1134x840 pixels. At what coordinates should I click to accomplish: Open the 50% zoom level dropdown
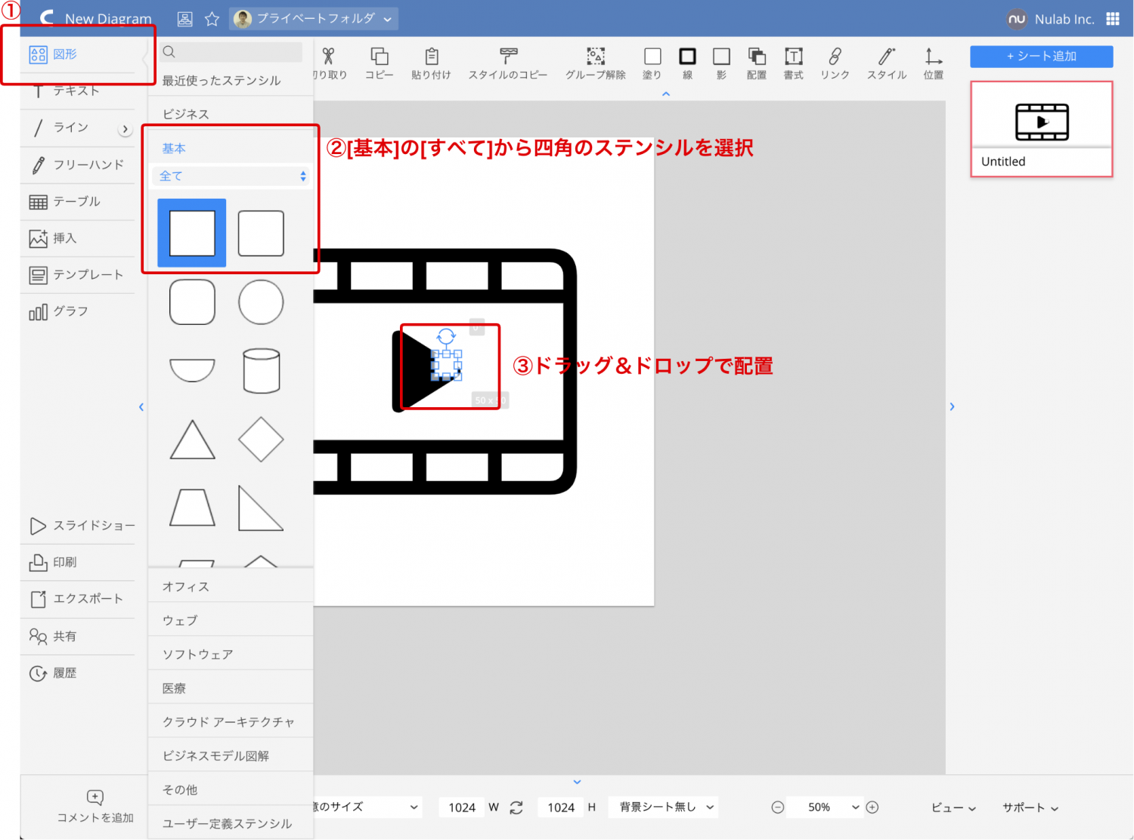pos(823,808)
